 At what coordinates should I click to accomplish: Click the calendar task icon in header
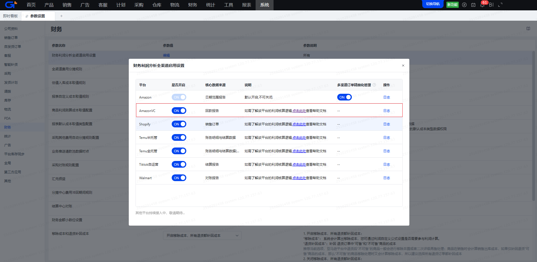tap(473, 5)
